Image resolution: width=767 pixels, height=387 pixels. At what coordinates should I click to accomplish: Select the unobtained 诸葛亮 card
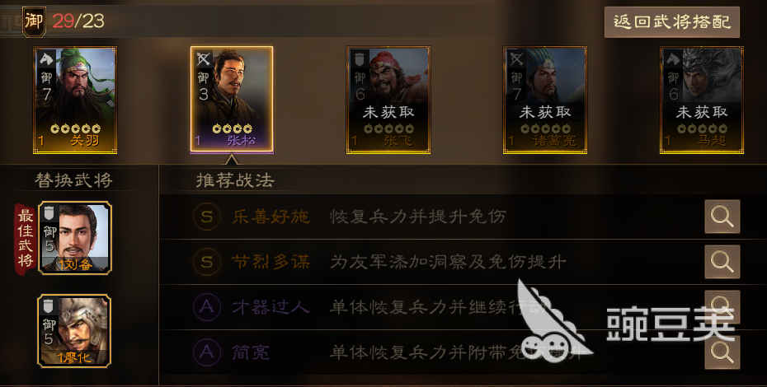pyautogui.click(x=545, y=100)
